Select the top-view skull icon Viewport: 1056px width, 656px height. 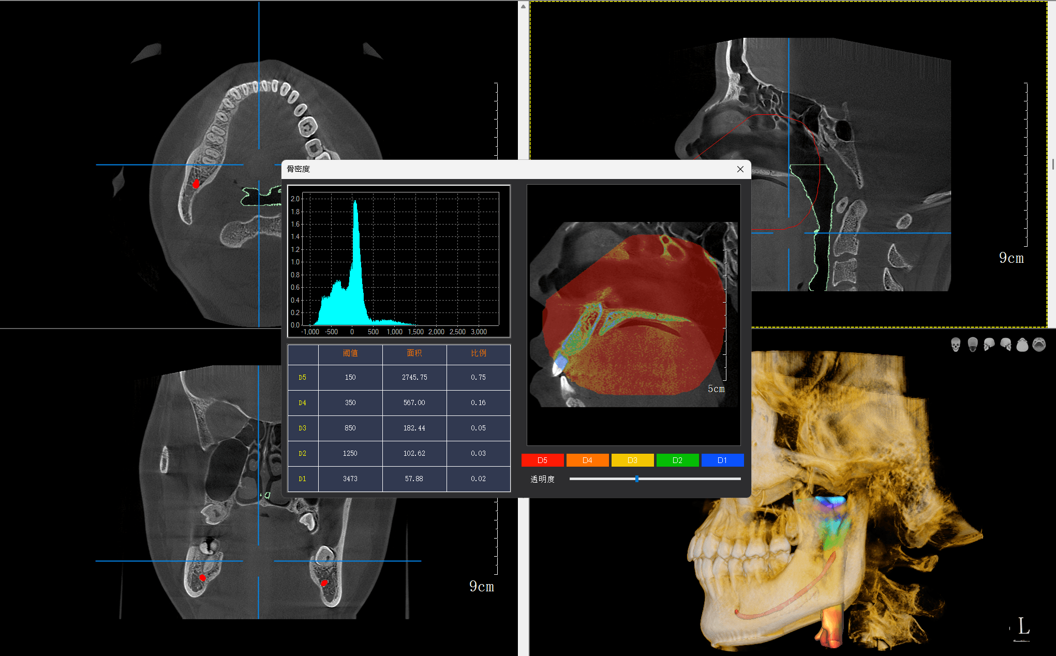point(1022,345)
